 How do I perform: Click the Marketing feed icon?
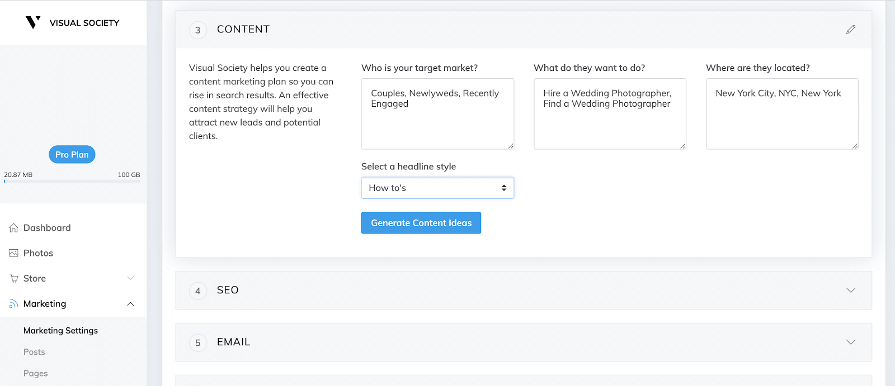point(14,304)
